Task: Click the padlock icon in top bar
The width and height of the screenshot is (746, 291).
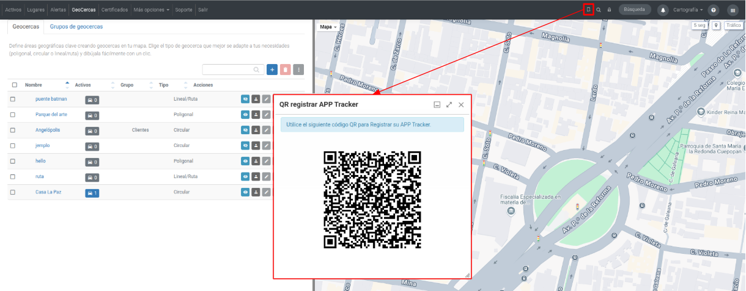Action: click(x=609, y=10)
